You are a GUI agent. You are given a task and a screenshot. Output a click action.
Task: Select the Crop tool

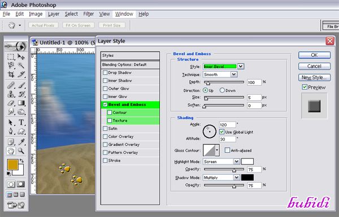(11, 74)
